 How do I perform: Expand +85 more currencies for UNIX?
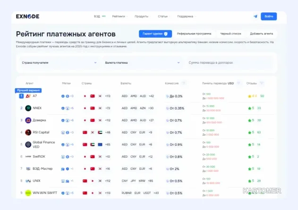pyautogui.click(x=151, y=181)
